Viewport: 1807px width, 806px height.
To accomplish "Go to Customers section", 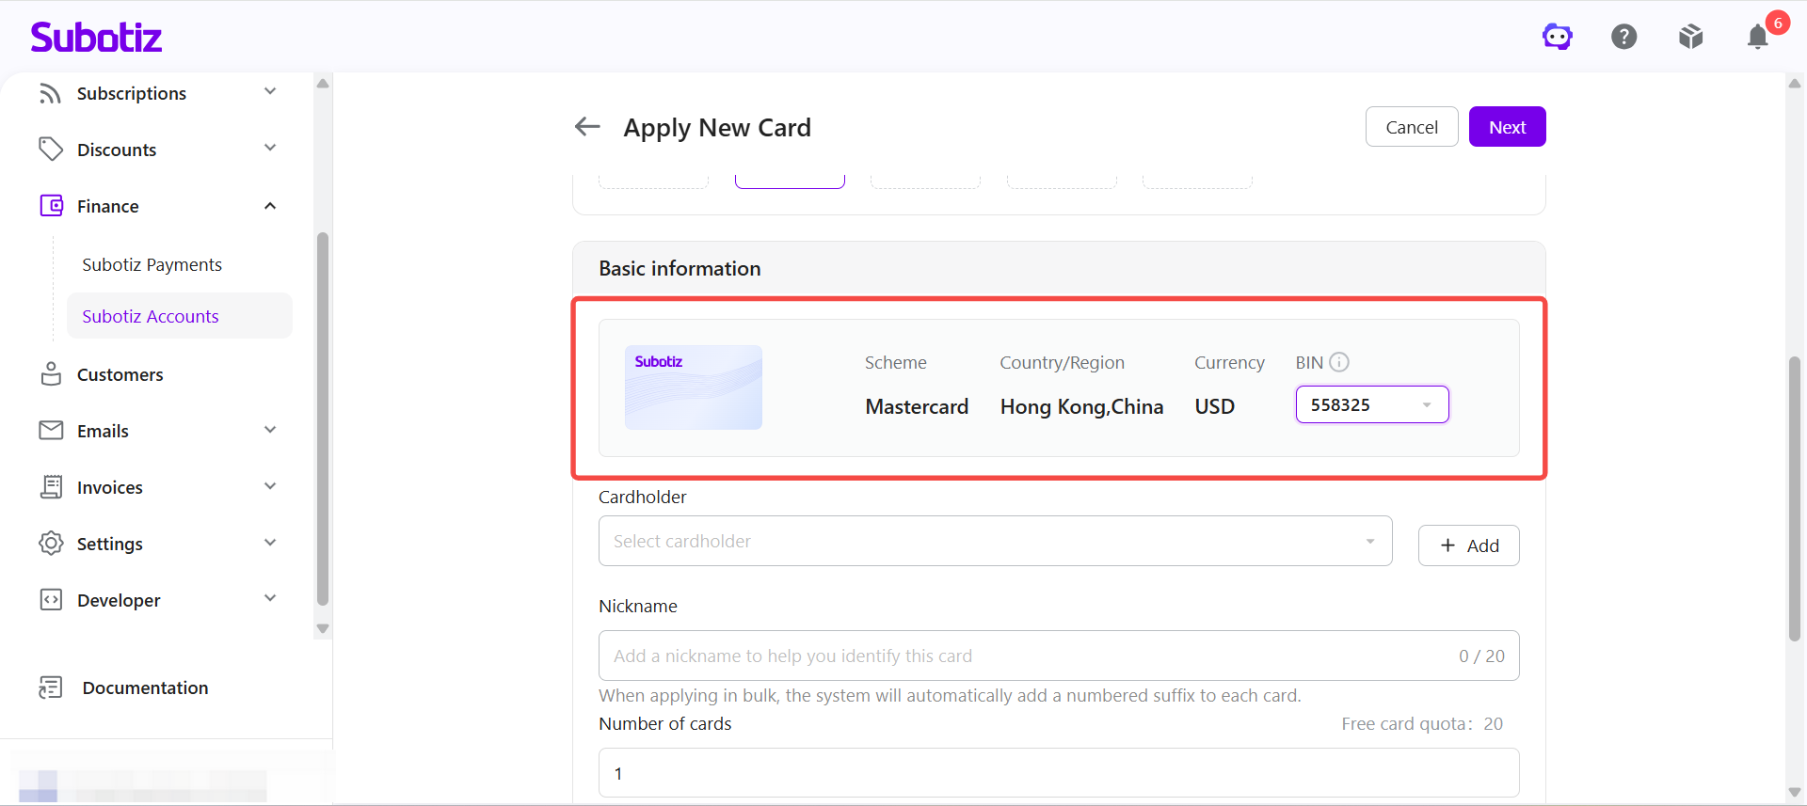I will pyautogui.click(x=120, y=374).
